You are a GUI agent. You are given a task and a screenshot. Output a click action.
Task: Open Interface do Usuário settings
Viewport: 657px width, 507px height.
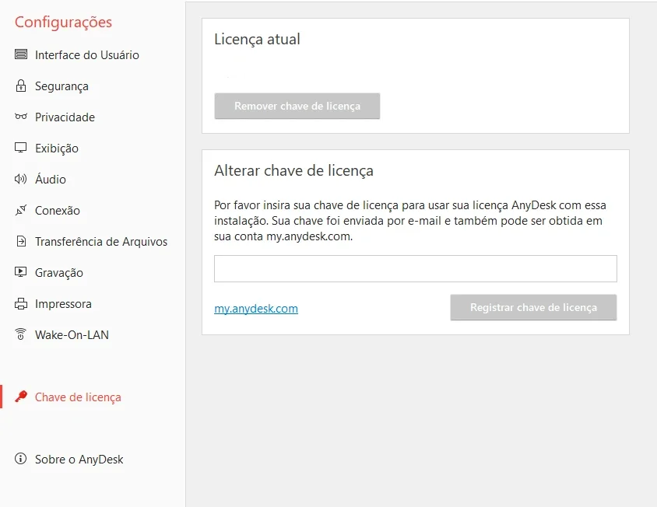(87, 55)
